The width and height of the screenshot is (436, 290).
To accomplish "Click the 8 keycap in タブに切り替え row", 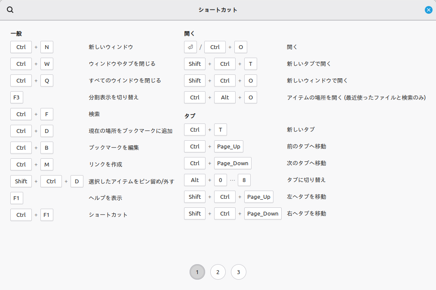I will (x=244, y=180).
